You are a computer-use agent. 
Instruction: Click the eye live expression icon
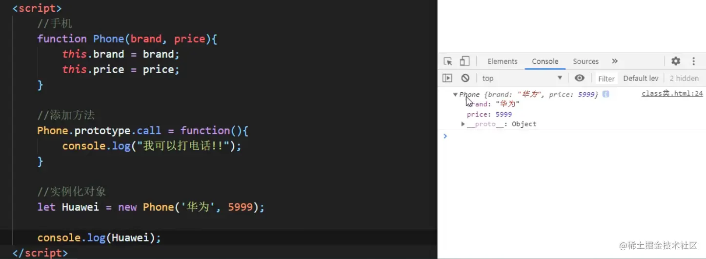[x=580, y=78]
